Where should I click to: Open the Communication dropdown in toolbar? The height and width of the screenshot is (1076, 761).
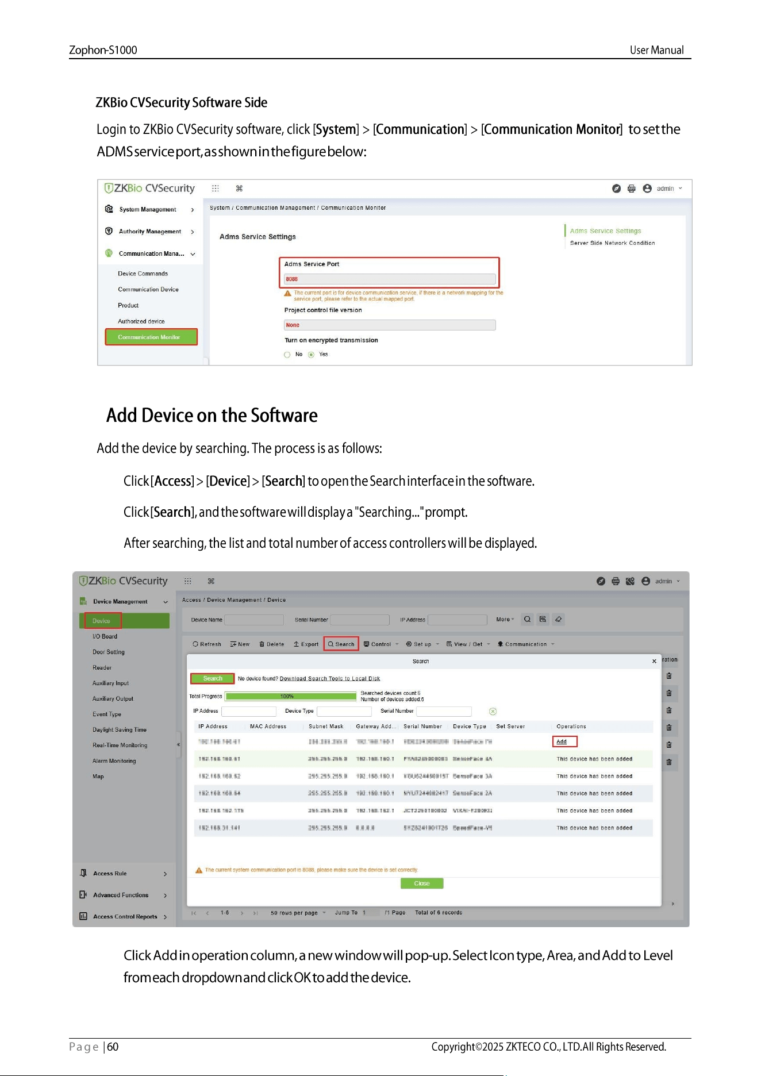[526, 644]
